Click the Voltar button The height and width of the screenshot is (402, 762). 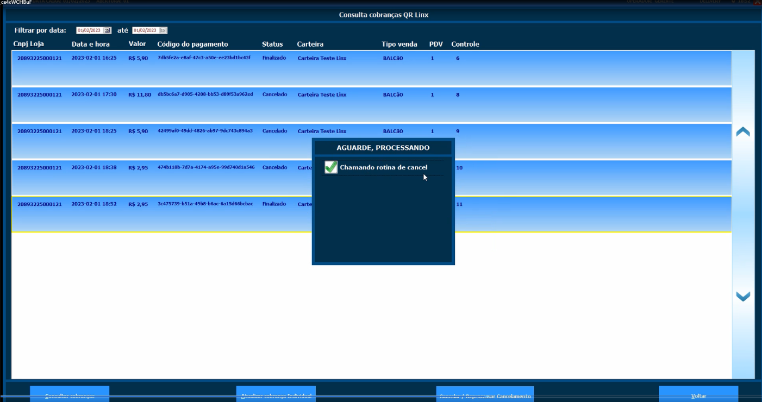(698, 394)
